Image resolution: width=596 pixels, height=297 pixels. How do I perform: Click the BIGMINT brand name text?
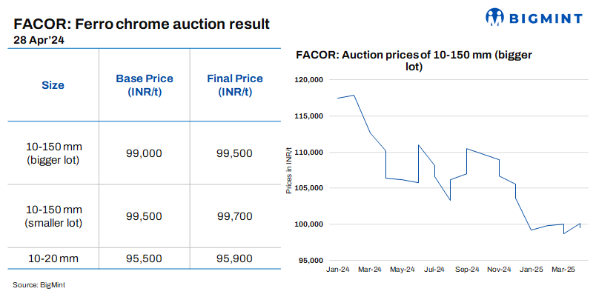(547, 17)
